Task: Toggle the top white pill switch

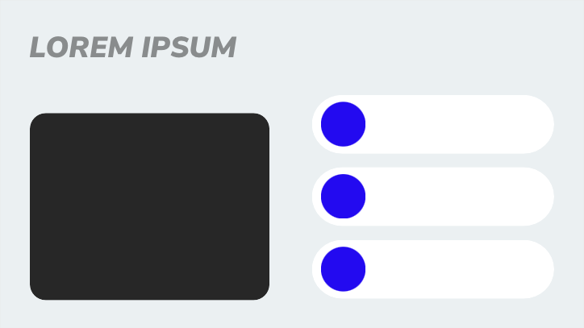Action: click(x=432, y=124)
